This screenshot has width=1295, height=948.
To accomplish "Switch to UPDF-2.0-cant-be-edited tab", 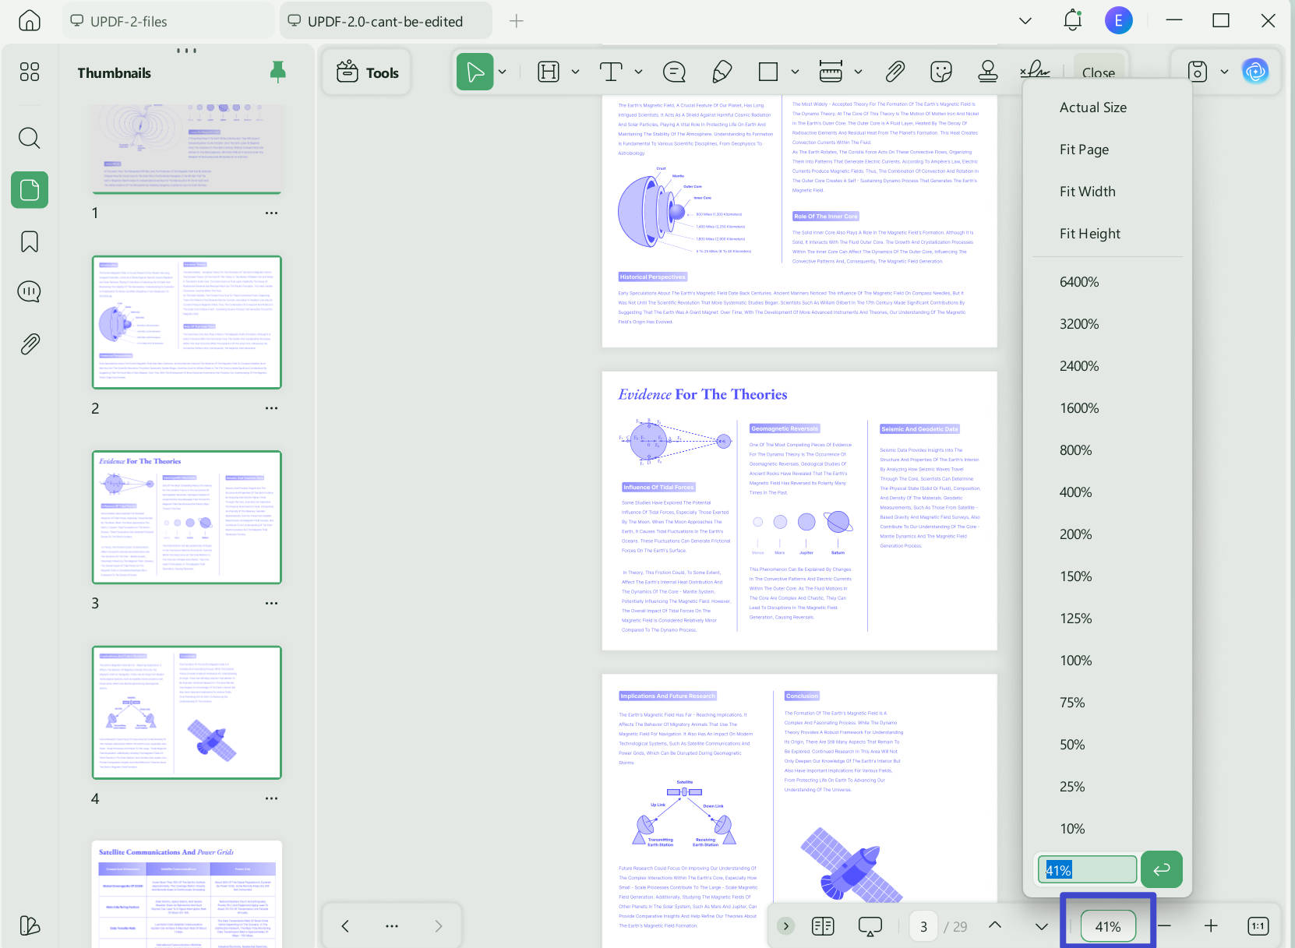I will coord(386,21).
